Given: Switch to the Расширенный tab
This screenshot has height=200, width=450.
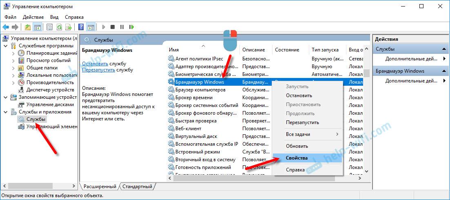Looking at the screenshot, I should pos(100,187).
